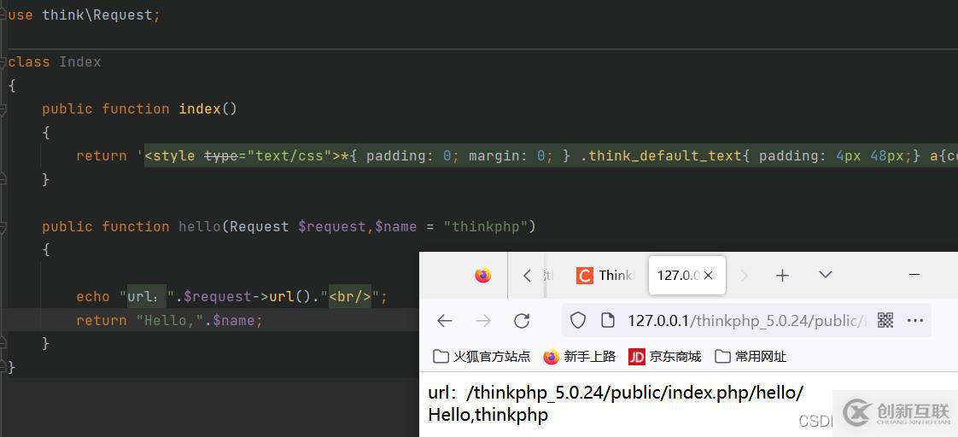The image size is (958, 437).
Task: Collapse fold marker at function index()
Action: pyautogui.click(x=3, y=109)
